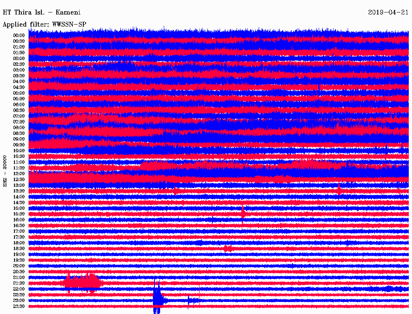Click the 12:00 time label
Screen dimensions: 412x314
click(x=19, y=174)
